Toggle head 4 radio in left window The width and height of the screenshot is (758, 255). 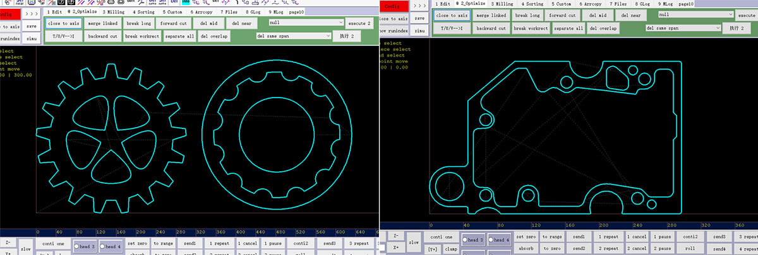[x=102, y=247]
